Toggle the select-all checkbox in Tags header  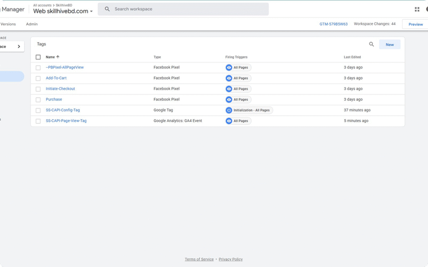coord(38,57)
